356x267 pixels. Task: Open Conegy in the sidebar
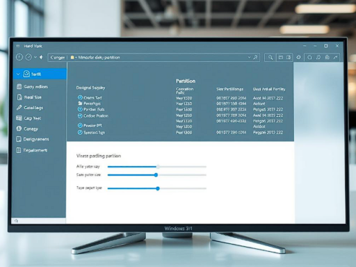tap(31, 129)
